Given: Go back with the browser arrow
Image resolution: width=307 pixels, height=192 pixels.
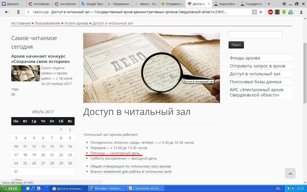Looking at the screenshot, I should click(x=7, y=12).
